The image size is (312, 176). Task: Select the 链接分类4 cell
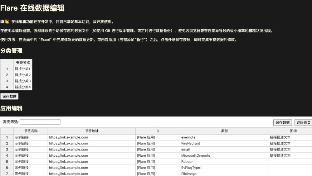[23, 87]
